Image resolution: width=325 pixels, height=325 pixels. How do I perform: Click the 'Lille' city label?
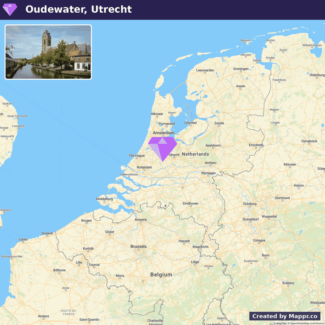(79, 263)
